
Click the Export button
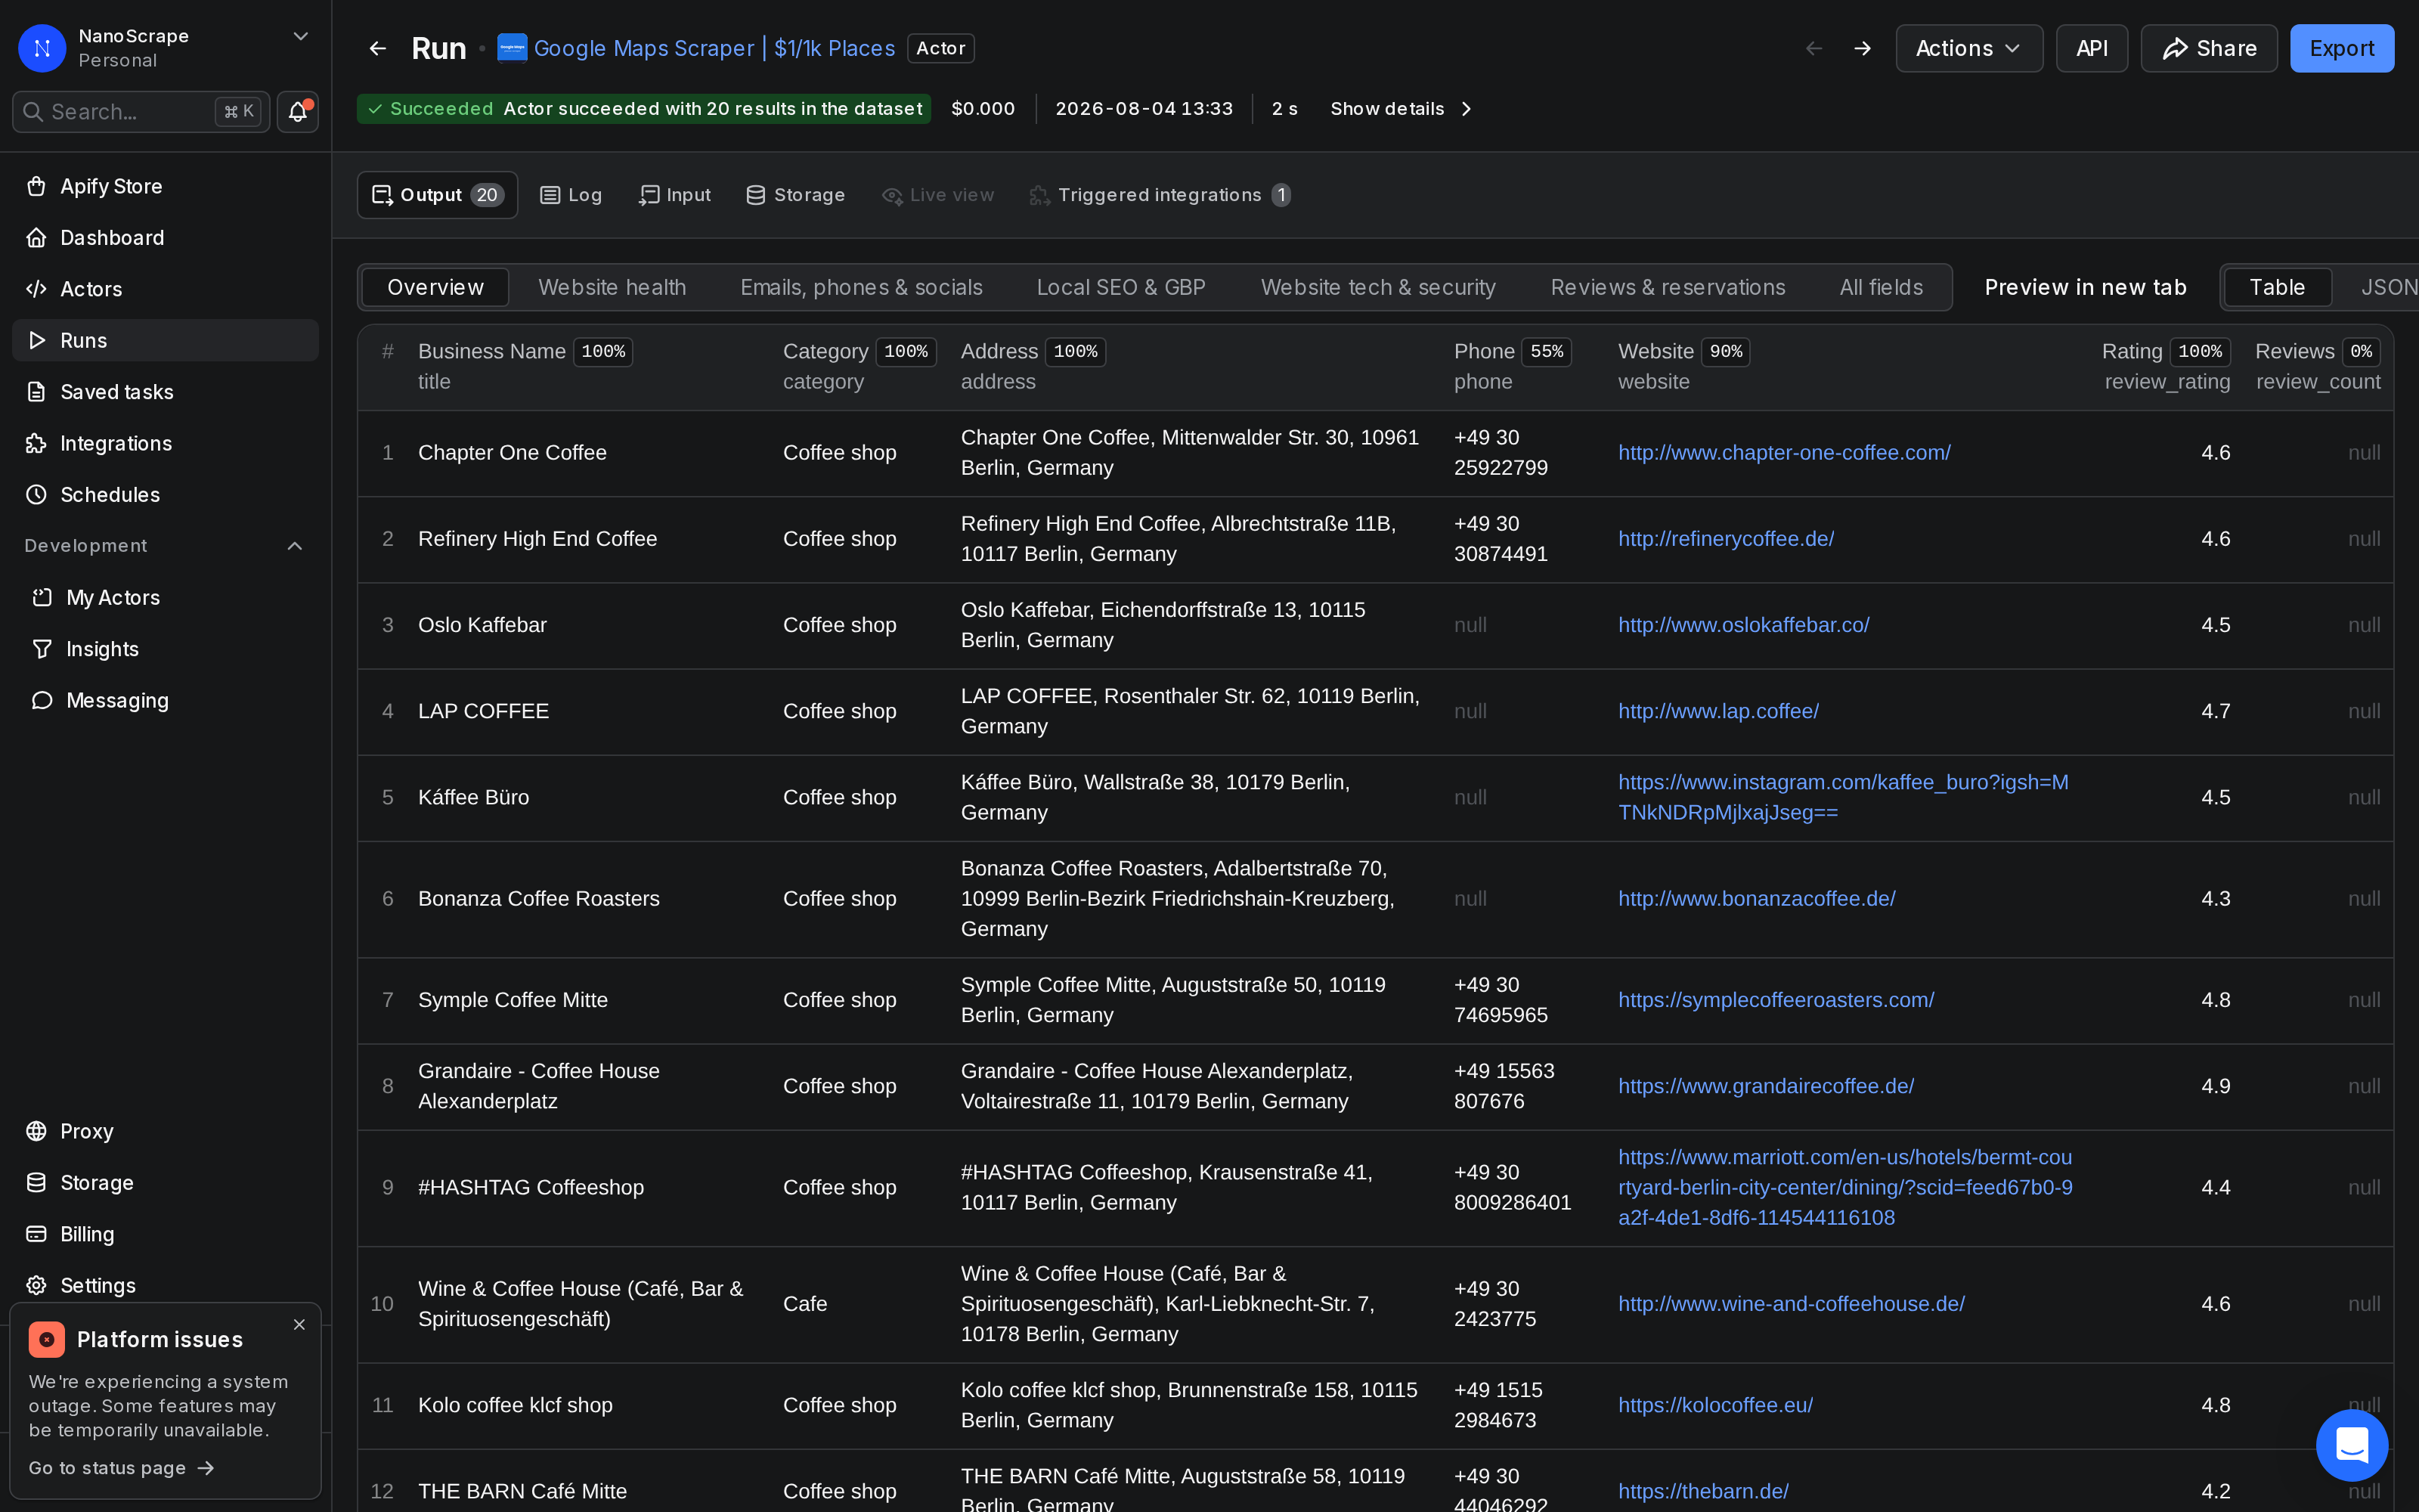point(2341,48)
